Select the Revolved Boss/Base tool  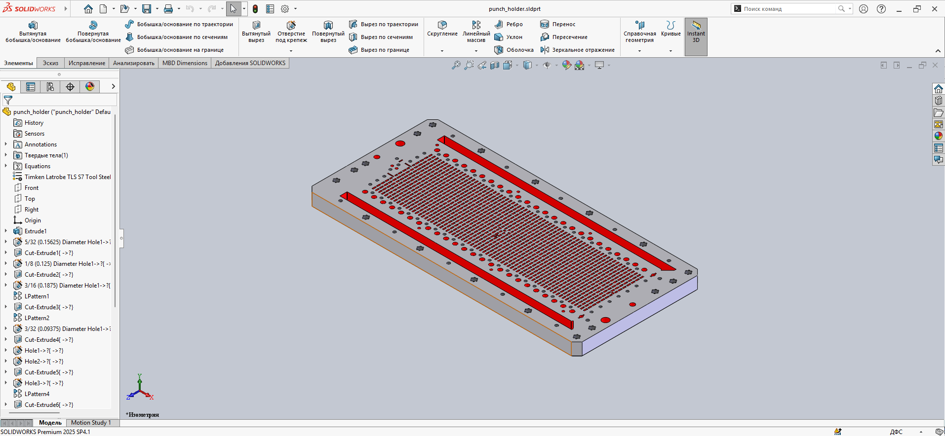point(93,26)
